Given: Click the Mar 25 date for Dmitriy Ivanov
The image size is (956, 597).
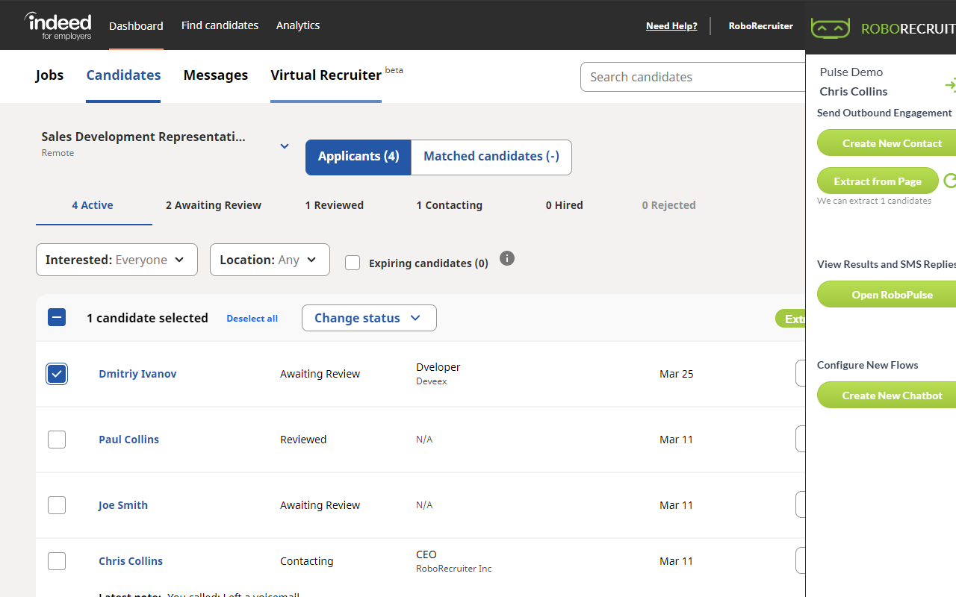Looking at the screenshot, I should pyautogui.click(x=677, y=374).
